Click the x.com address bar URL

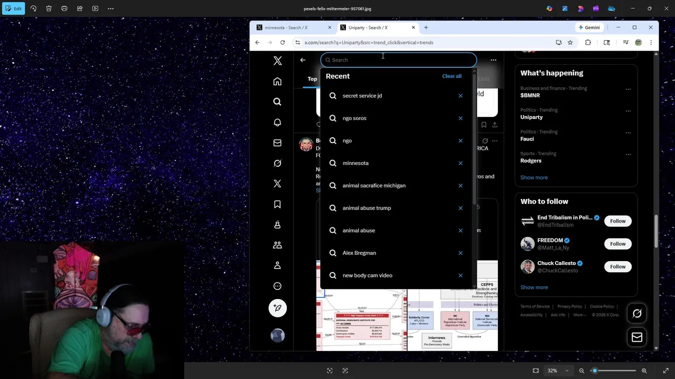(x=369, y=43)
